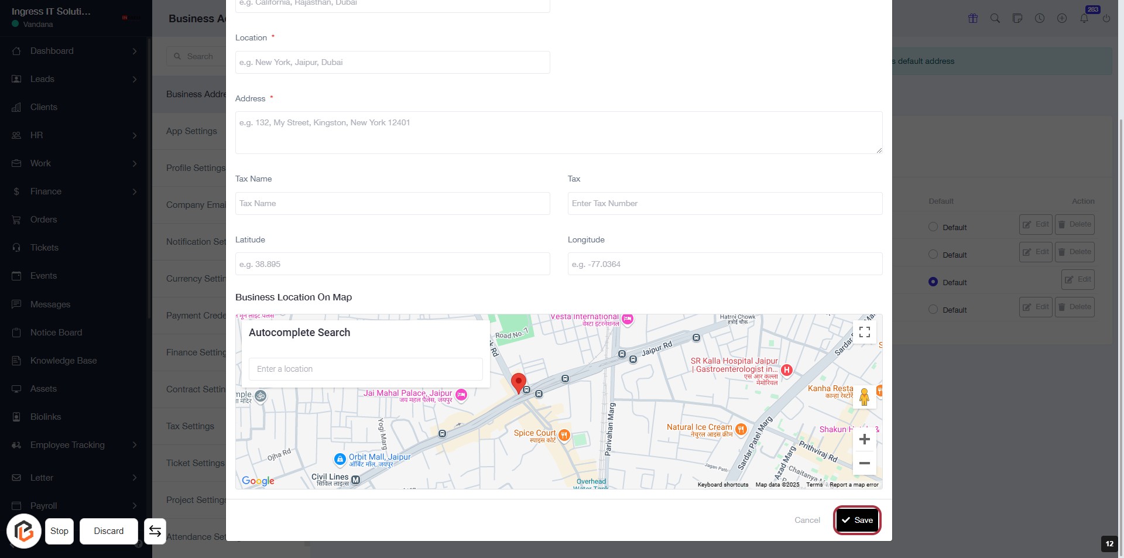Click the Street View pegman icon
Screen dimensions: 1124x558
[x=864, y=397]
